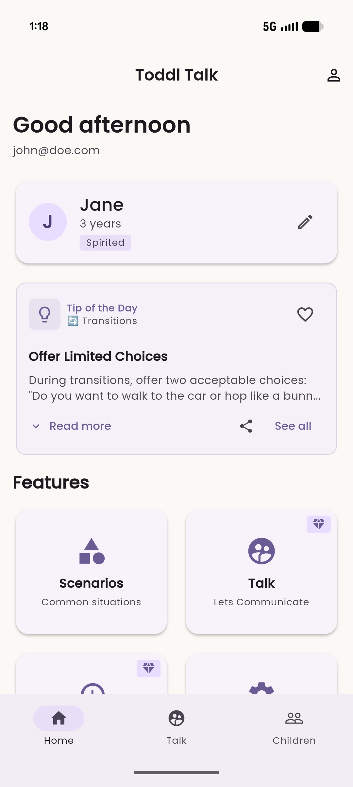This screenshot has width=353, height=787.
Task: Edit Jane's profile with pencil icon
Action: [x=305, y=222]
